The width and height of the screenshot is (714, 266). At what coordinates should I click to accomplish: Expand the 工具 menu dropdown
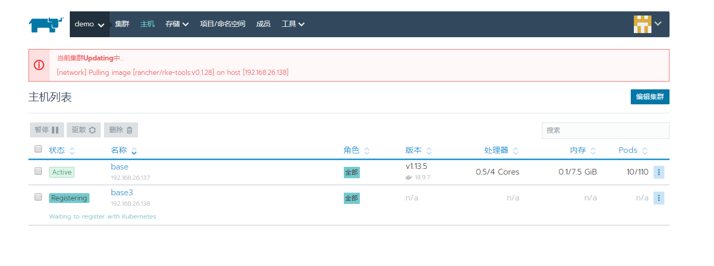coord(293,24)
